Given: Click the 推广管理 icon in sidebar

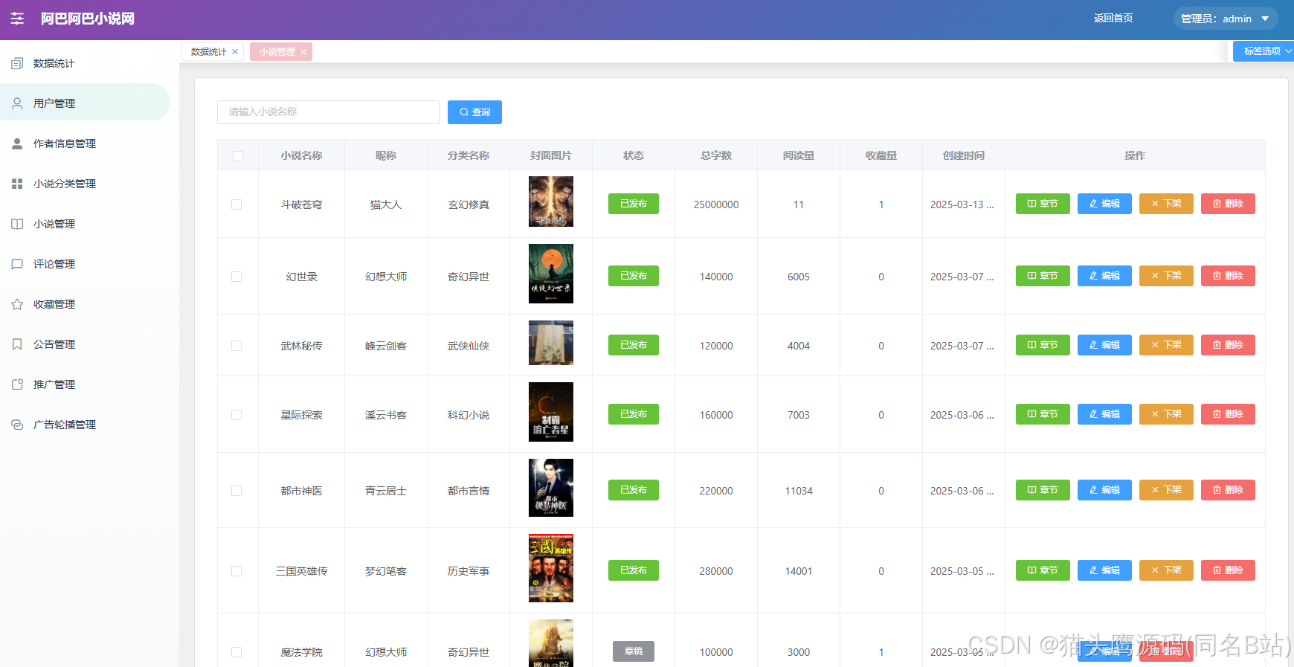Looking at the screenshot, I should 17,384.
